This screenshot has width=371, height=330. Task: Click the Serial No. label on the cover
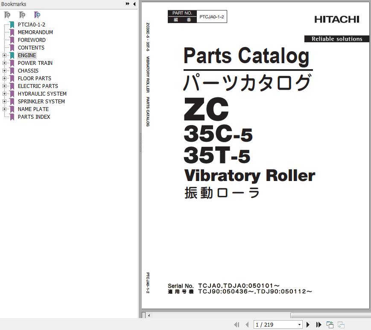click(x=181, y=286)
